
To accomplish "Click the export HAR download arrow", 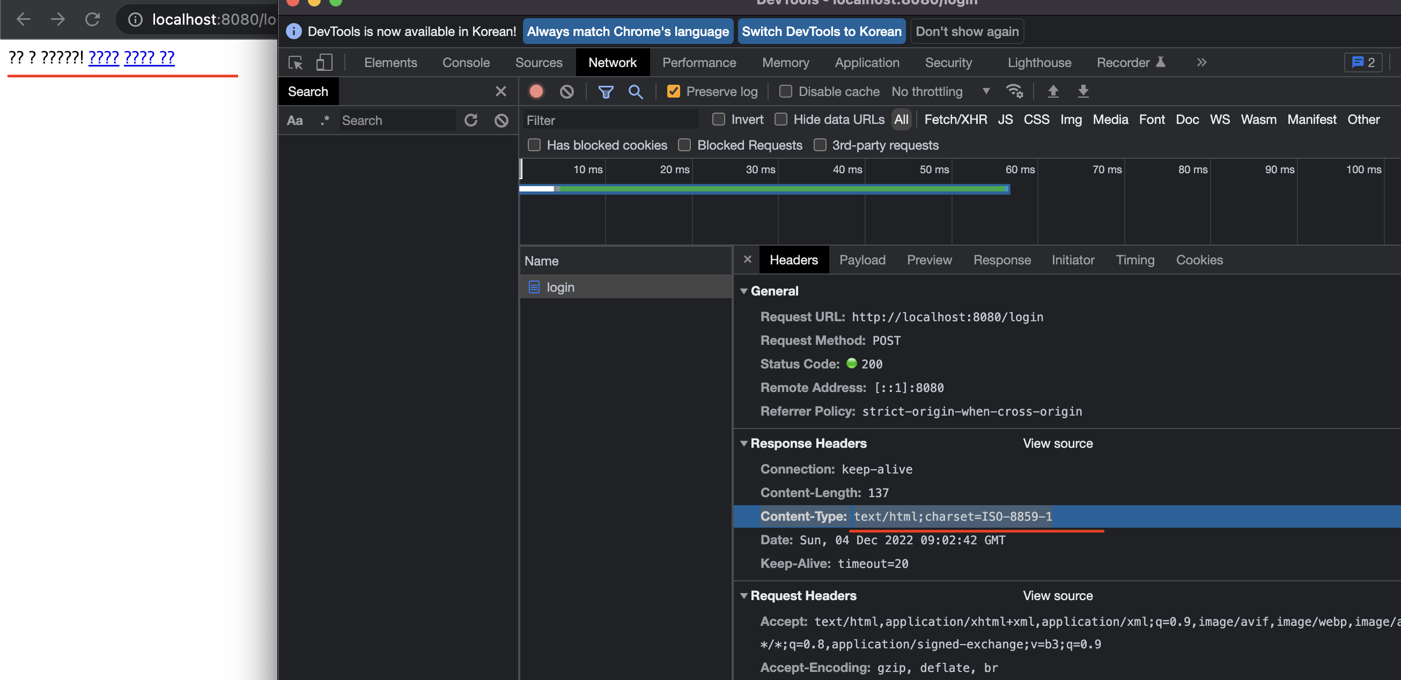I will click(1083, 91).
